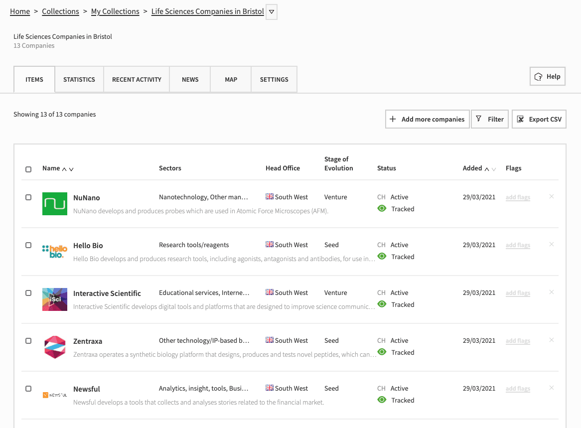Click the Interactive Scientific iSci logo
Screen dimensions: 581x428
point(55,299)
